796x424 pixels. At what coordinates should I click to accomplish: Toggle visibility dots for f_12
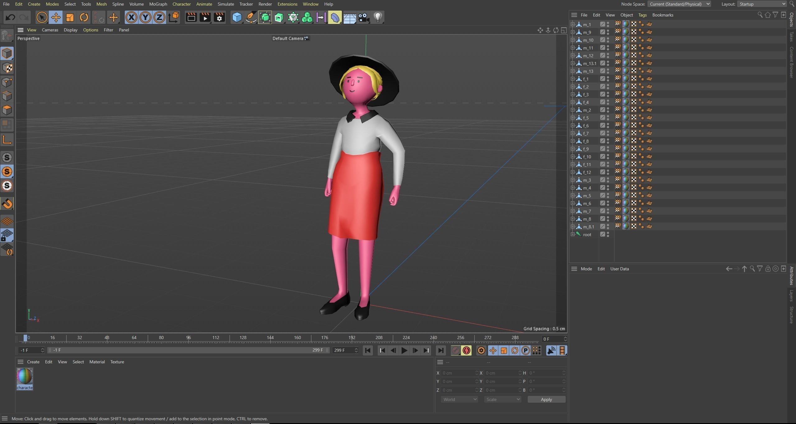(x=608, y=172)
